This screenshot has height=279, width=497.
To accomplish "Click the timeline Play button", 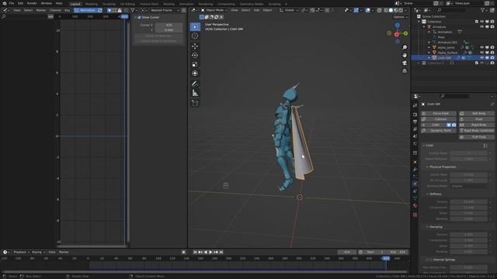I will coord(210,252).
